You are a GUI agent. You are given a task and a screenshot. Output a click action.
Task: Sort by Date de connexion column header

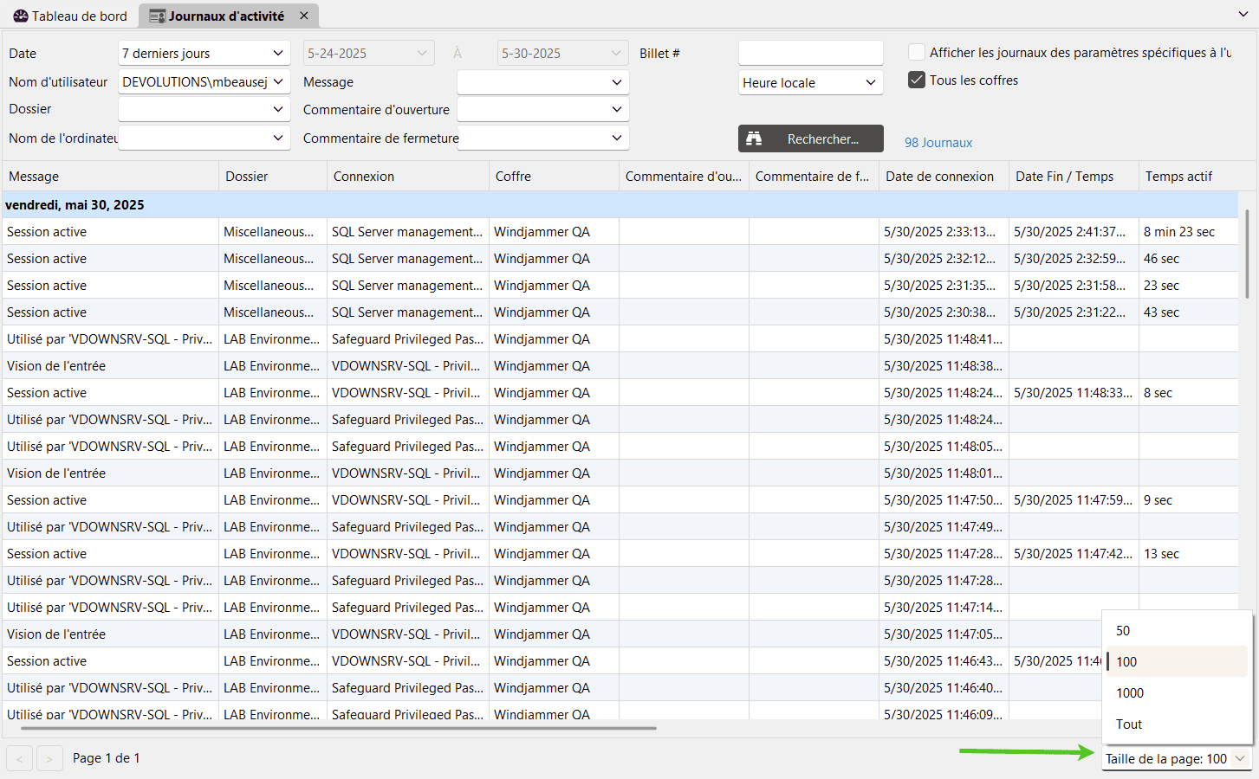939,176
